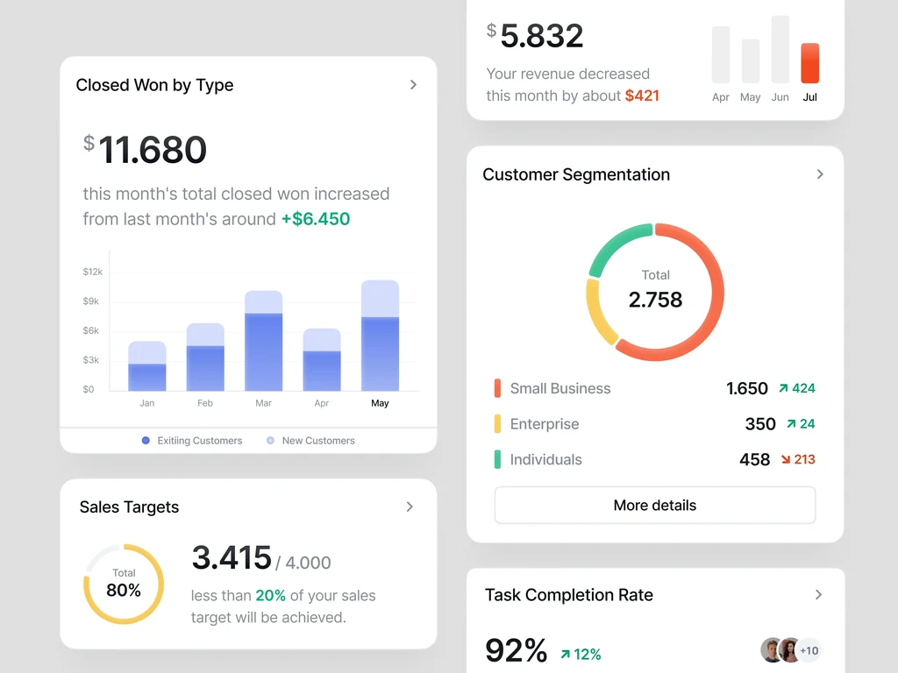Click the Individuals downward trend arrow icon
Viewport: 898px width, 673px height.
(x=786, y=459)
